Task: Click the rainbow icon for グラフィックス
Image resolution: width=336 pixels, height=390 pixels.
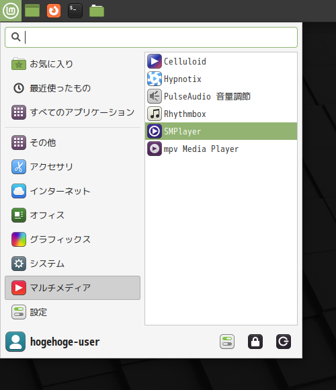Action: tap(19, 239)
